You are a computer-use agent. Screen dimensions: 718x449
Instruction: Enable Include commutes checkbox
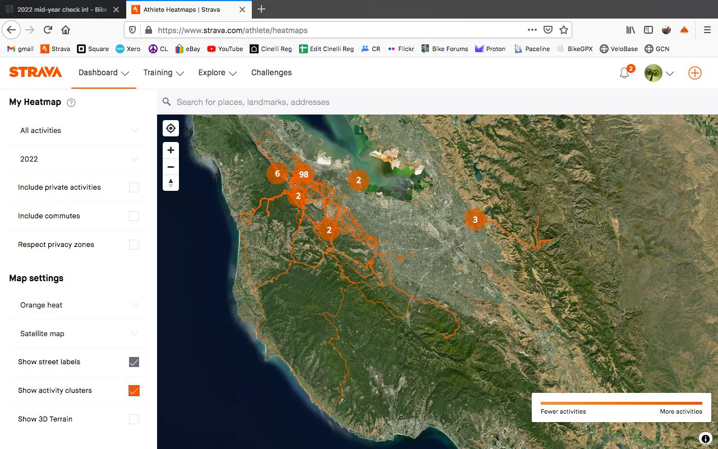pyautogui.click(x=134, y=216)
